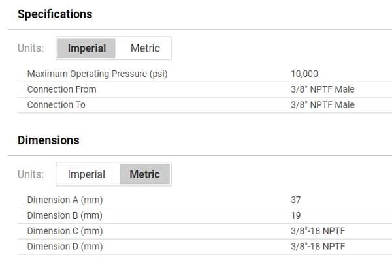The height and width of the screenshot is (280, 392).
Task: Click the Dimensions heading
Action: click(x=48, y=140)
